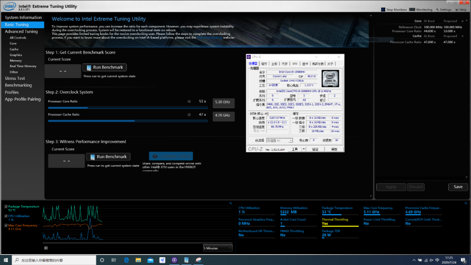Open Help in the top toolbar
471x265 pixels.
click(456, 10)
